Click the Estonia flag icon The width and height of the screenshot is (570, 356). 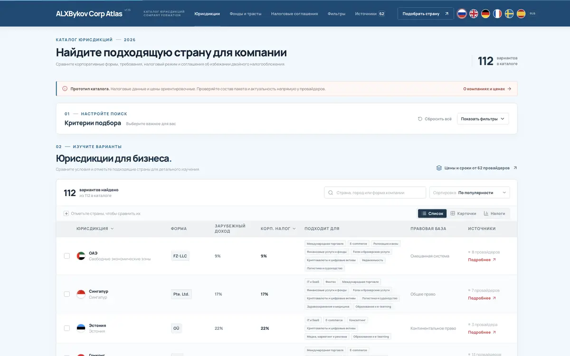click(81, 328)
